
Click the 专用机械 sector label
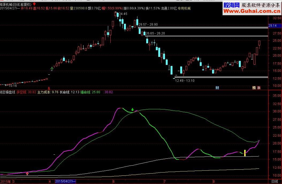[184, 8]
